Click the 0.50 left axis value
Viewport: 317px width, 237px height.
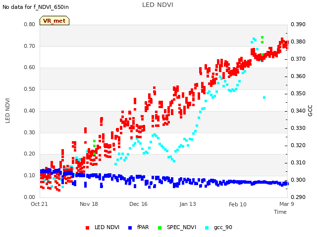[30, 89]
